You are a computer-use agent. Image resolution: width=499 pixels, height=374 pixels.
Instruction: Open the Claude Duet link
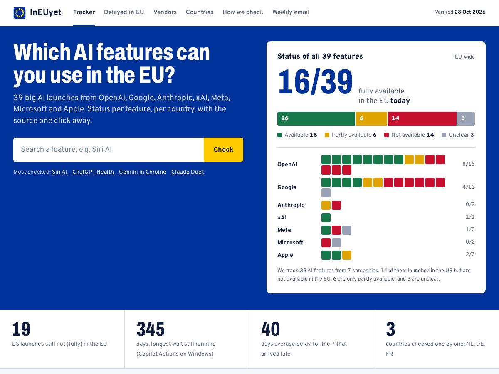(x=188, y=172)
